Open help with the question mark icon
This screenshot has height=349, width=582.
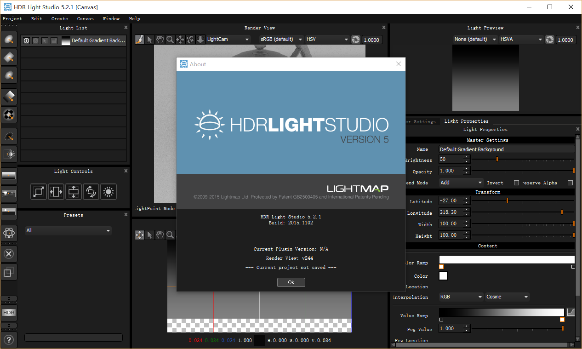click(9, 340)
